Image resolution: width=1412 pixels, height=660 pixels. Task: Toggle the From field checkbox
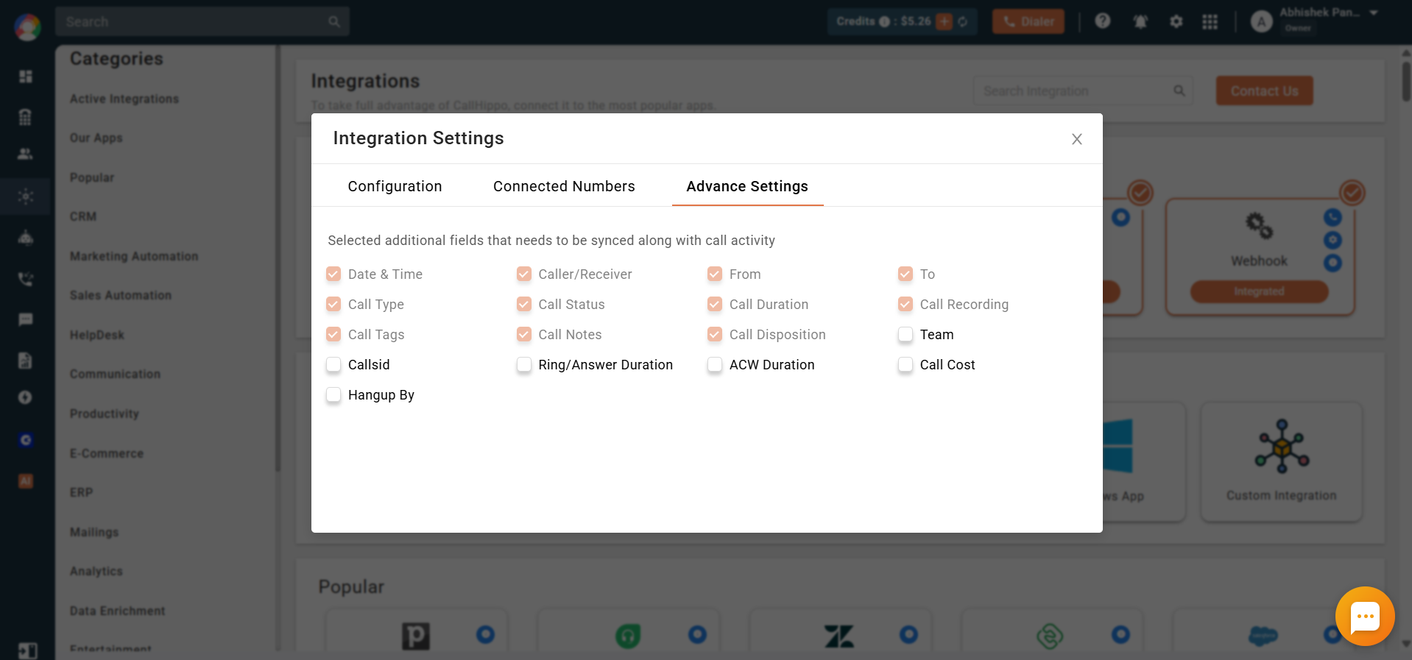click(715, 274)
